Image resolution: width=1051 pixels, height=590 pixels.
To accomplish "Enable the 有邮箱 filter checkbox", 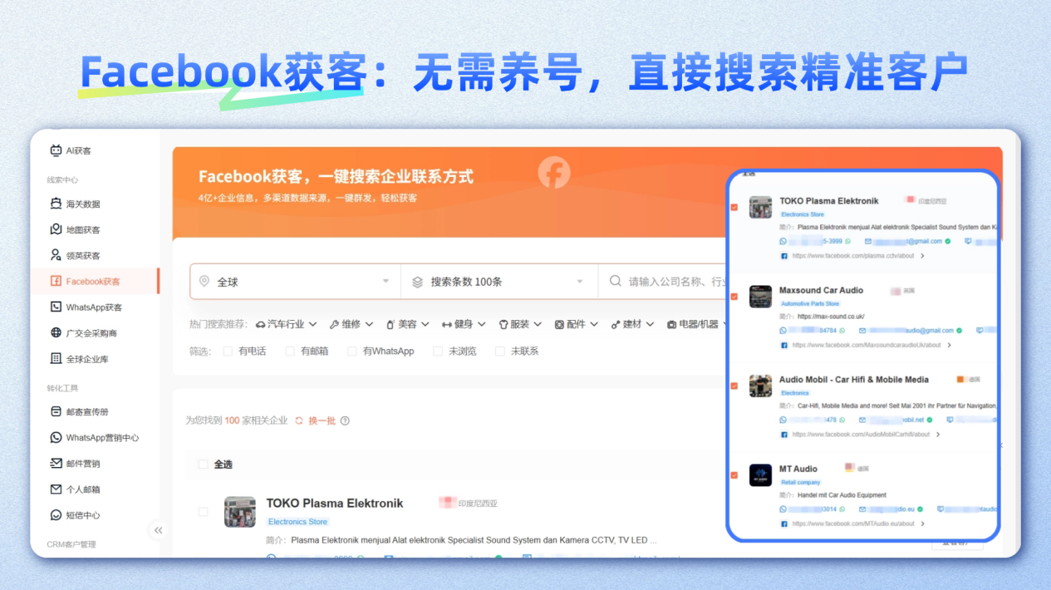I will [290, 352].
